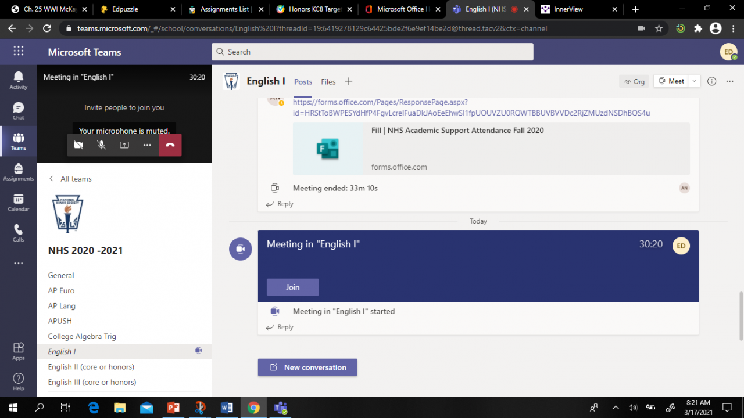Open the Calls icon in sidebar
Screen dimensions: 744x418
tap(18, 232)
